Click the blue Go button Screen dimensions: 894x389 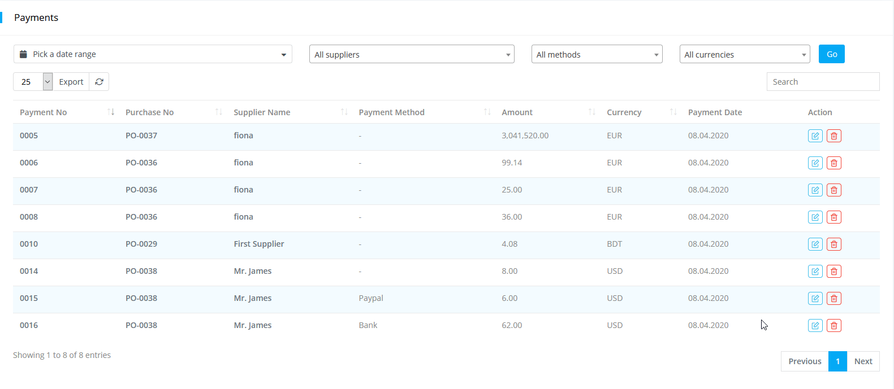[831, 54]
